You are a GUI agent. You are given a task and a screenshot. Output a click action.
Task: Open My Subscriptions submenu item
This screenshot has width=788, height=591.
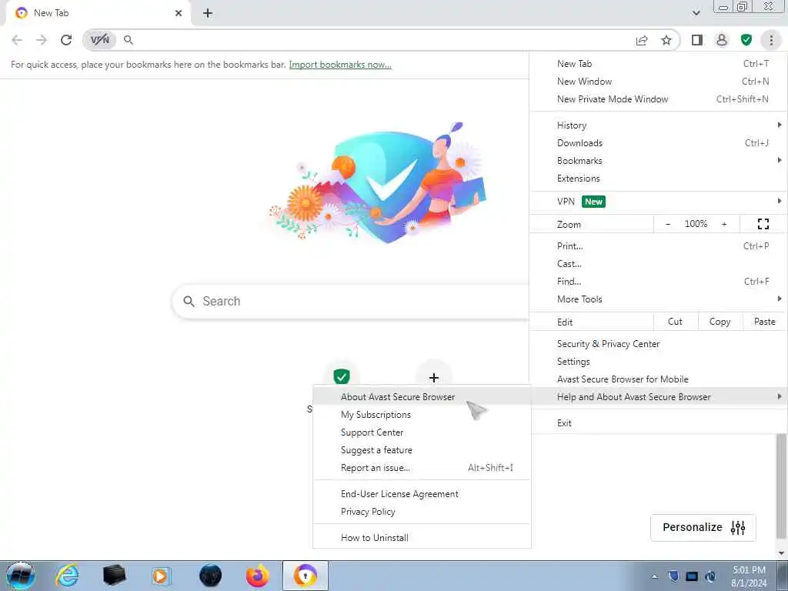pos(422,414)
